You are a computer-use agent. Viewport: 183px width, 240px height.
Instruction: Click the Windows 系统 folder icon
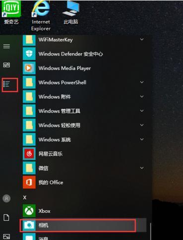(x=29, y=139)
